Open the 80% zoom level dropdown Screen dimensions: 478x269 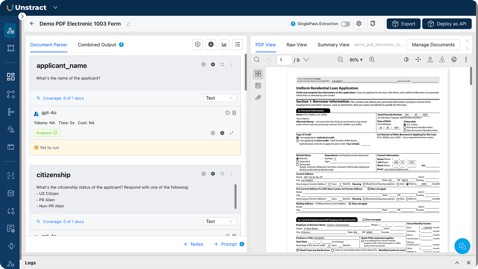tap(356, 60)
